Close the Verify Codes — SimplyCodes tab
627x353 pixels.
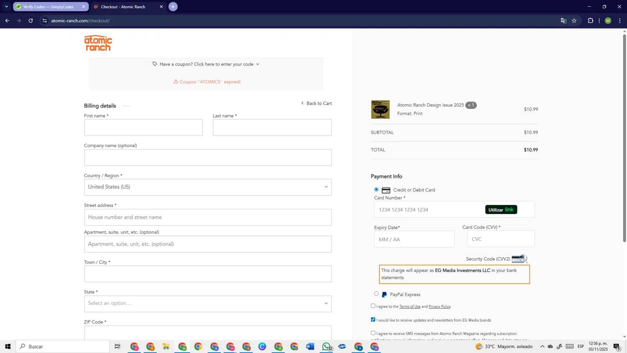(84, 7)
